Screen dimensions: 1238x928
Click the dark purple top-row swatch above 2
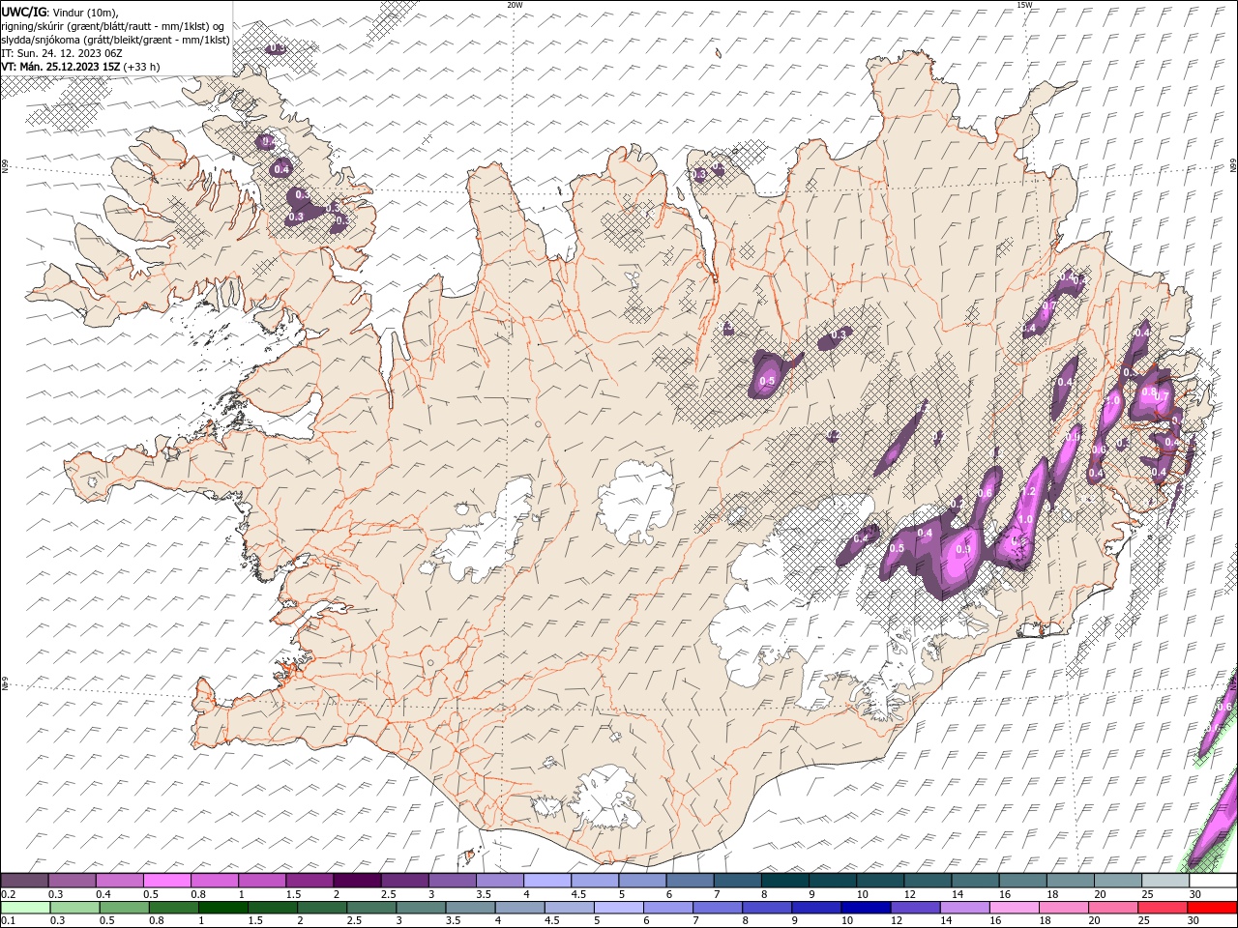(x=357, y=881)
